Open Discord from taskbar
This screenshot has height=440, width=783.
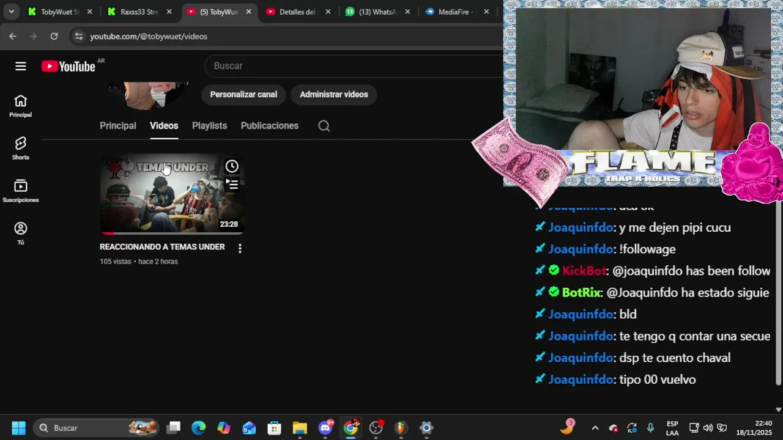pyautogui.click(x=325, y=428)
